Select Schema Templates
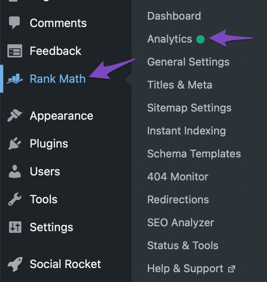Viewport: 267px width, 282px height. [194, 154]
